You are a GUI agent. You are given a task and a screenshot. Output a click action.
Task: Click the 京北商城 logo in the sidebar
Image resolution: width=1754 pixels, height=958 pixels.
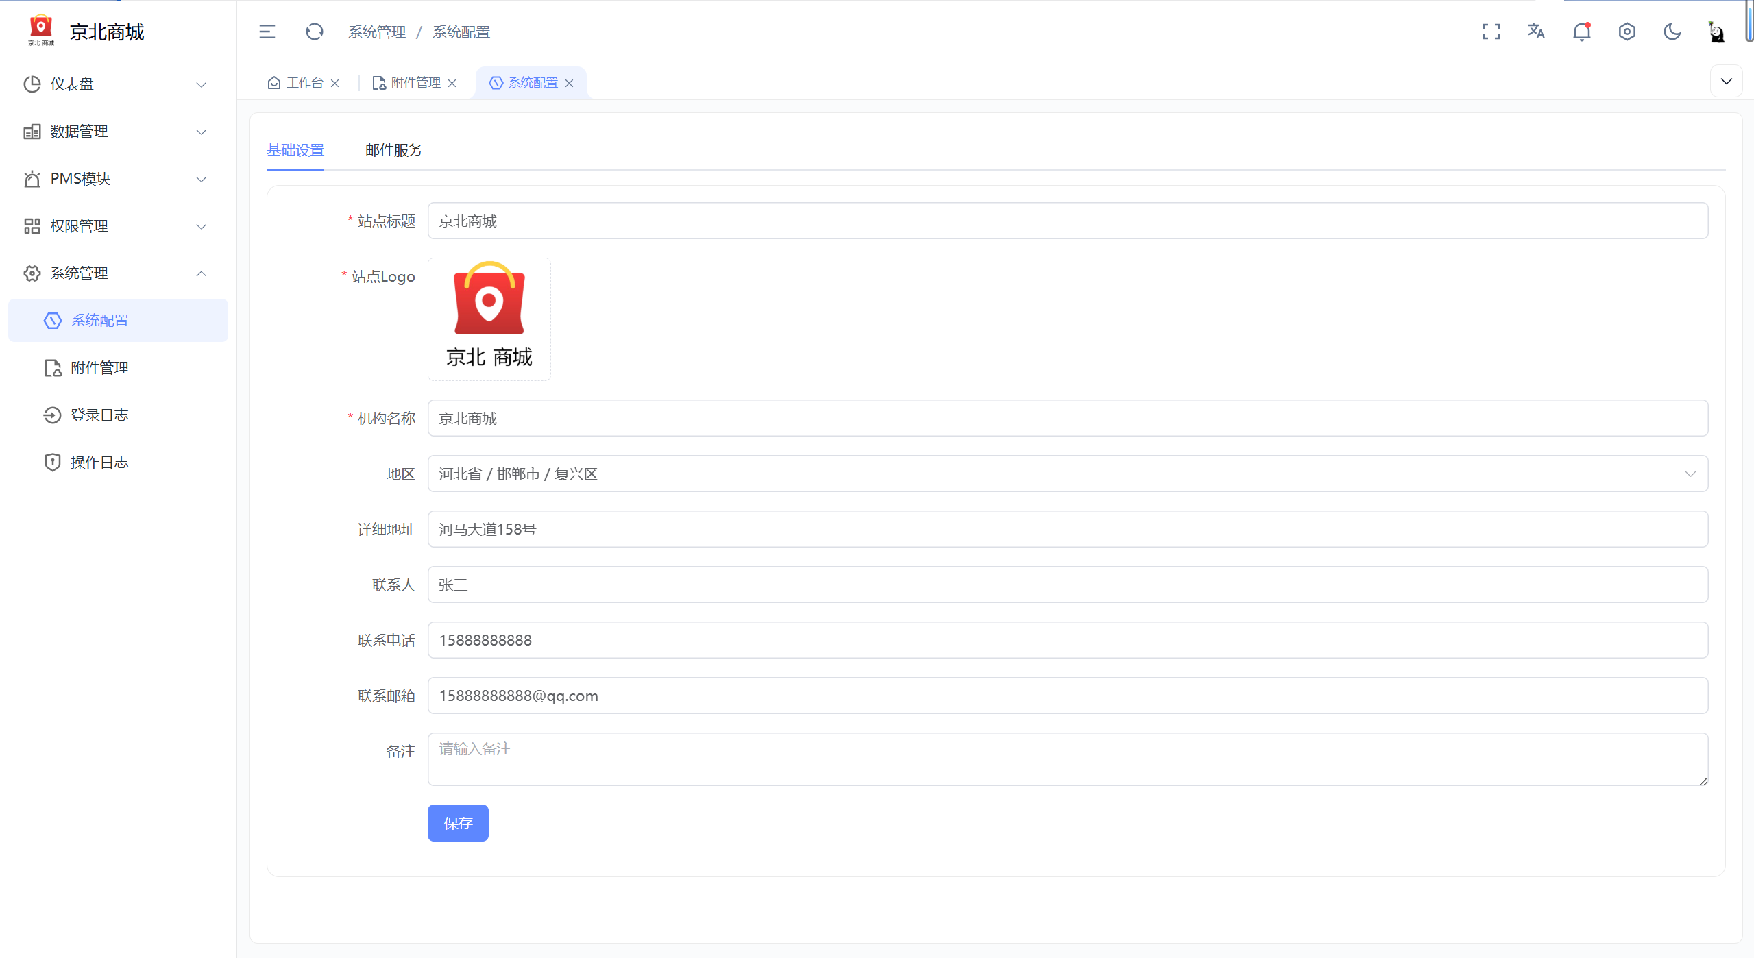point(41,30)
